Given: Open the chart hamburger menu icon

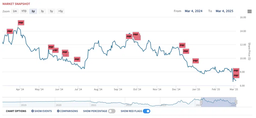Looking at the screenshot, I should point(249,11).
